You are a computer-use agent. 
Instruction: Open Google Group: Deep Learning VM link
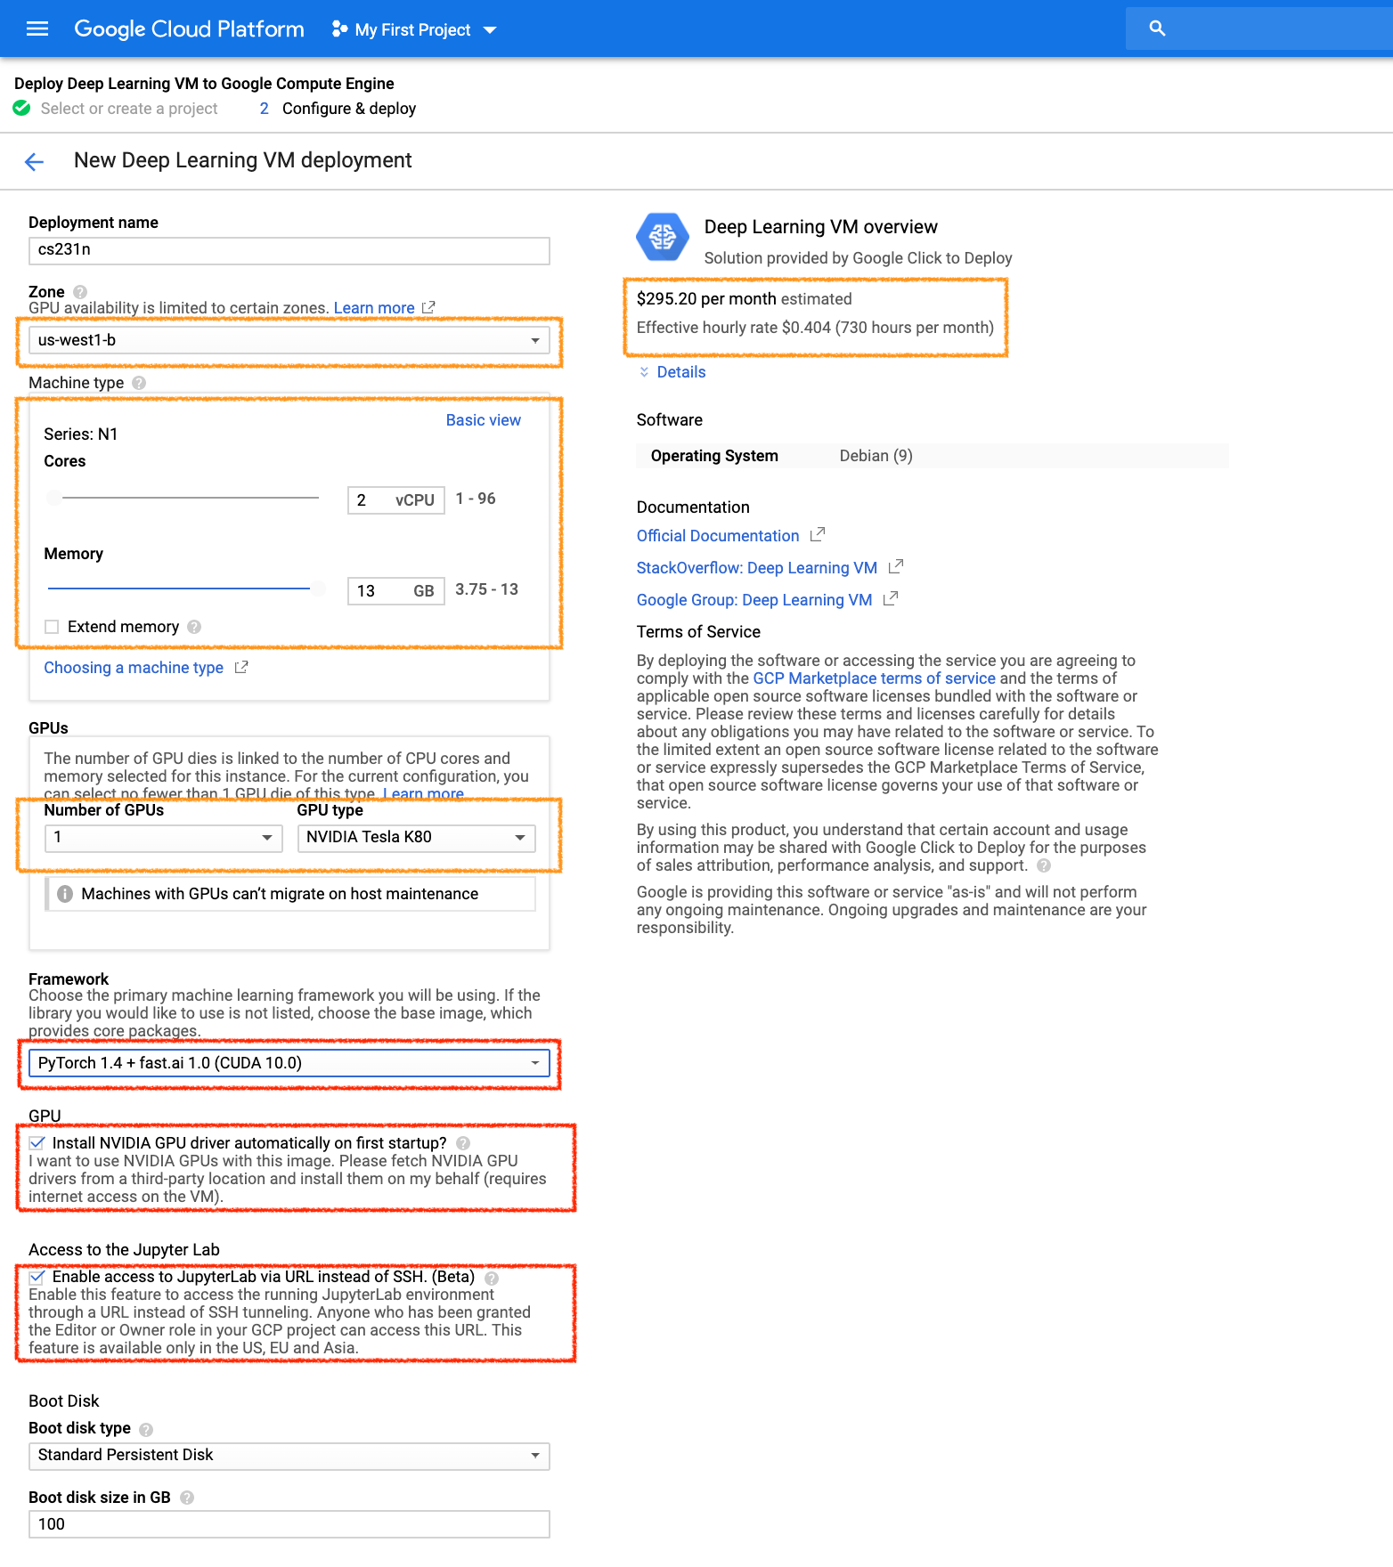click(x=754, y=600)
